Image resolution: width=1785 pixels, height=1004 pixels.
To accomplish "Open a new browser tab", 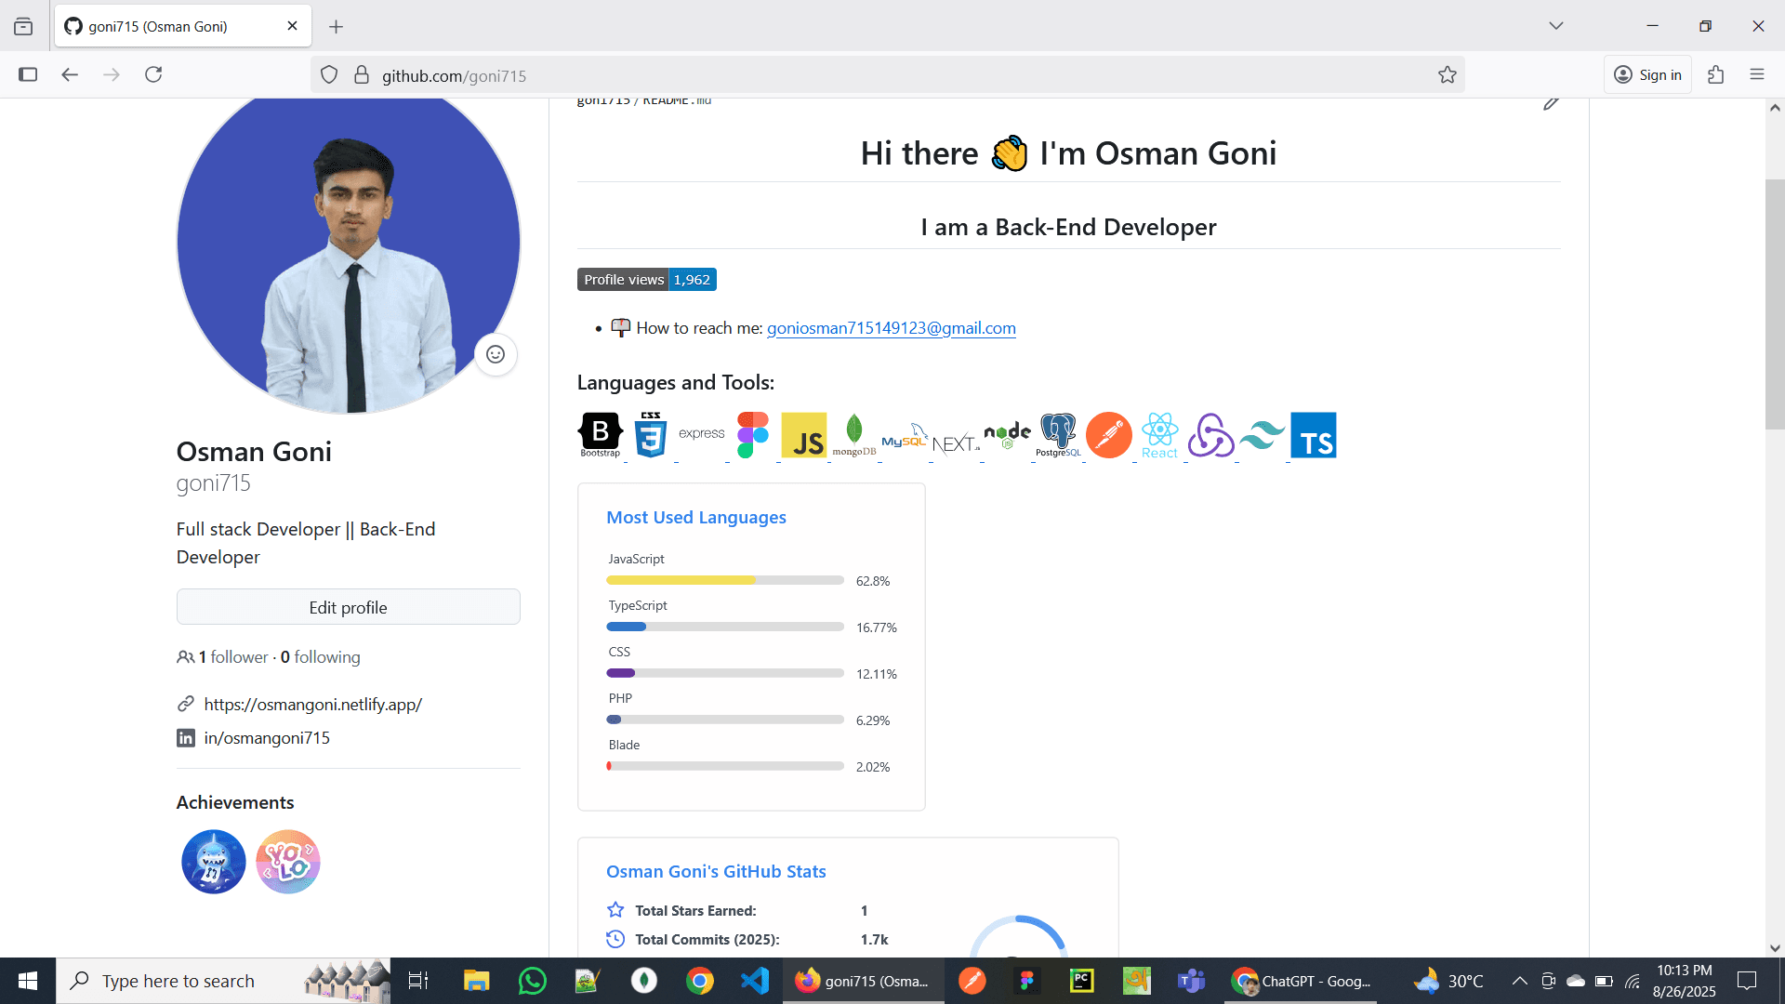I will click(x=337, y=27).
